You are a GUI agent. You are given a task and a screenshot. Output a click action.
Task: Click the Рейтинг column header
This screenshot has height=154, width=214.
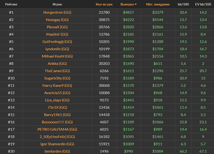11,5
